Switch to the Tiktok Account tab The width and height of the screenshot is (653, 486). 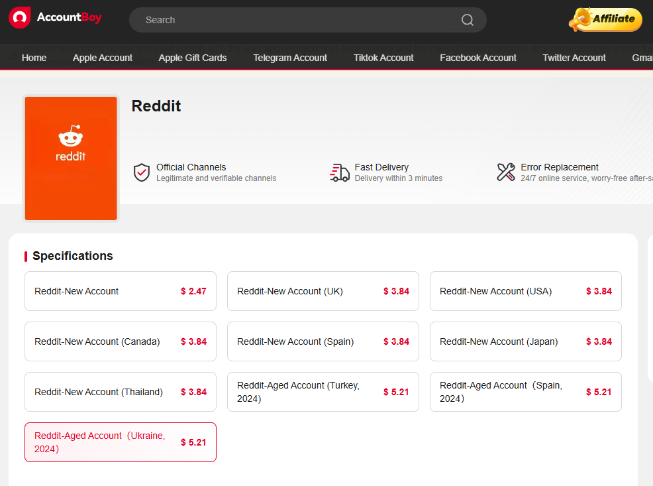pos(383,58)
